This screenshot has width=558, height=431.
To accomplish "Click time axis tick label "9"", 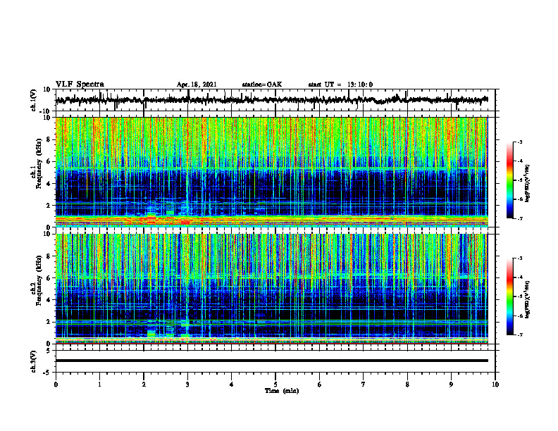I will [x=451, y=385].
